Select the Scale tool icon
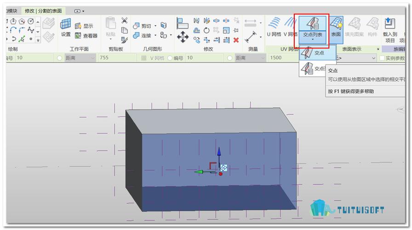The width and height of the screenshot is (412, 230). click(226, 30)
